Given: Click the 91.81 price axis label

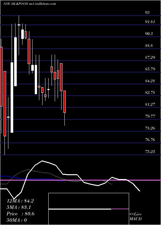Looking at the screenshot, I should [150, 22].
